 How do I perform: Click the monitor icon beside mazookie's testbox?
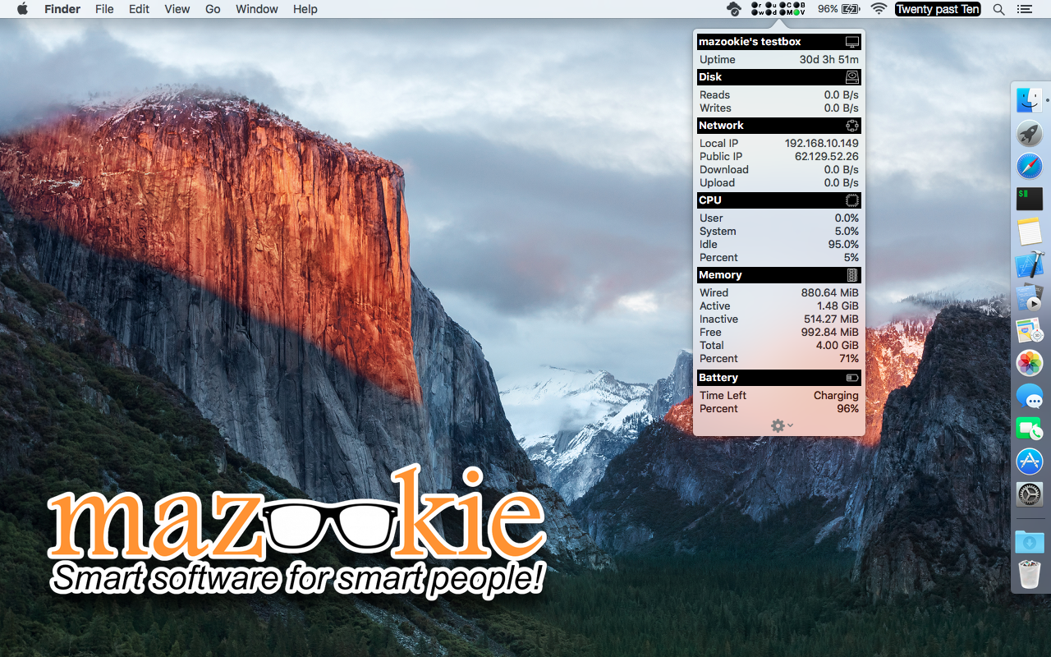point(852,42)
